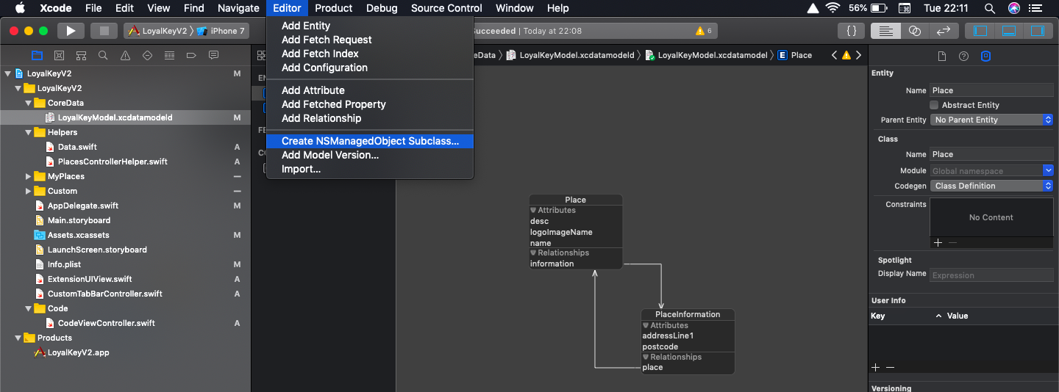Show the issue navigator
1059x392 pixels.
(125, 56)
